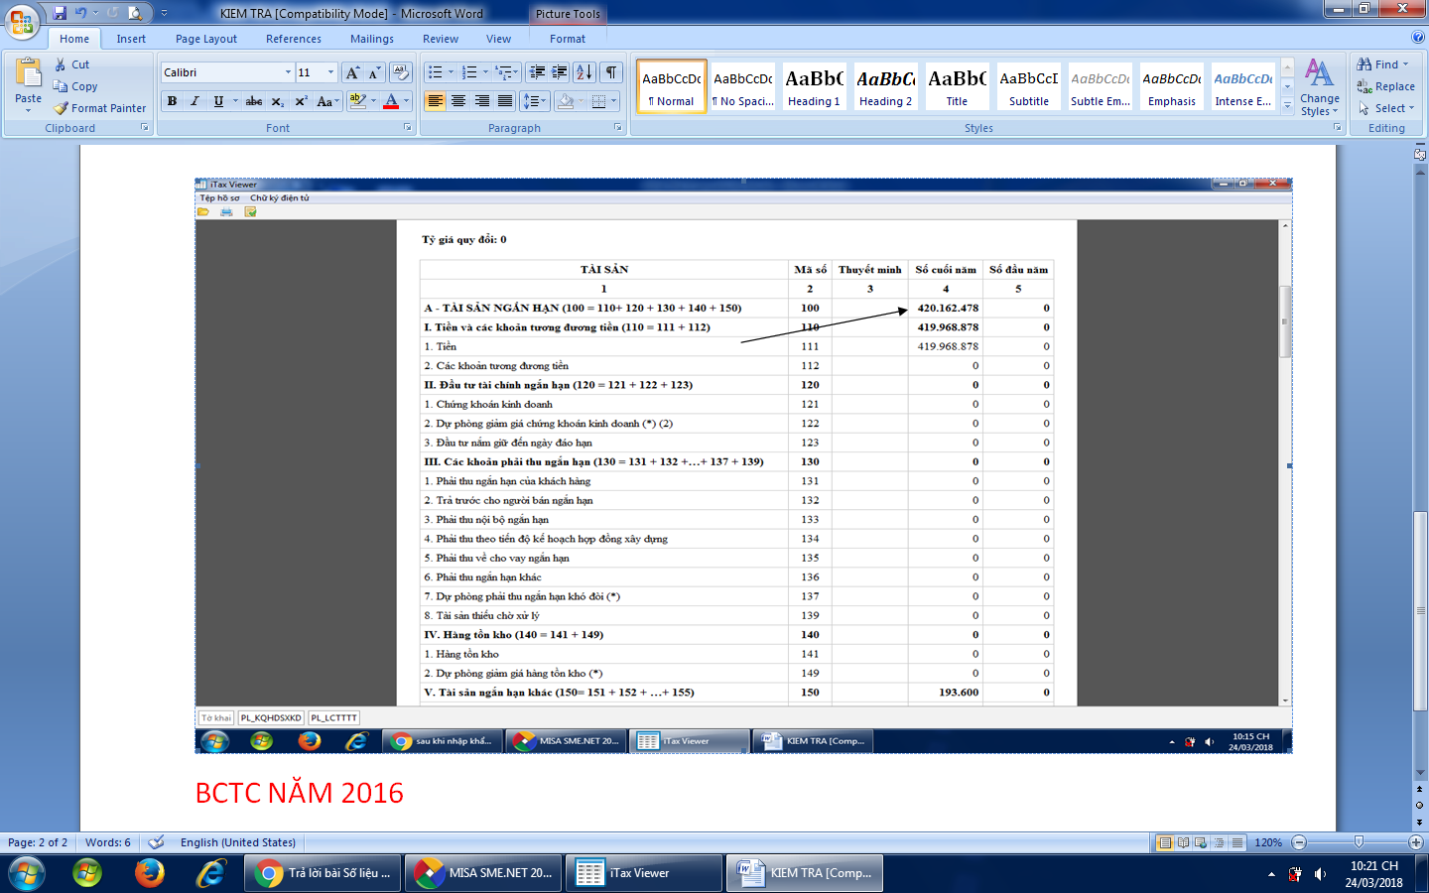Click Replace in Editing group
Image resolution: width=1429 pixels, height=893 pixels.
point(1386,86)
